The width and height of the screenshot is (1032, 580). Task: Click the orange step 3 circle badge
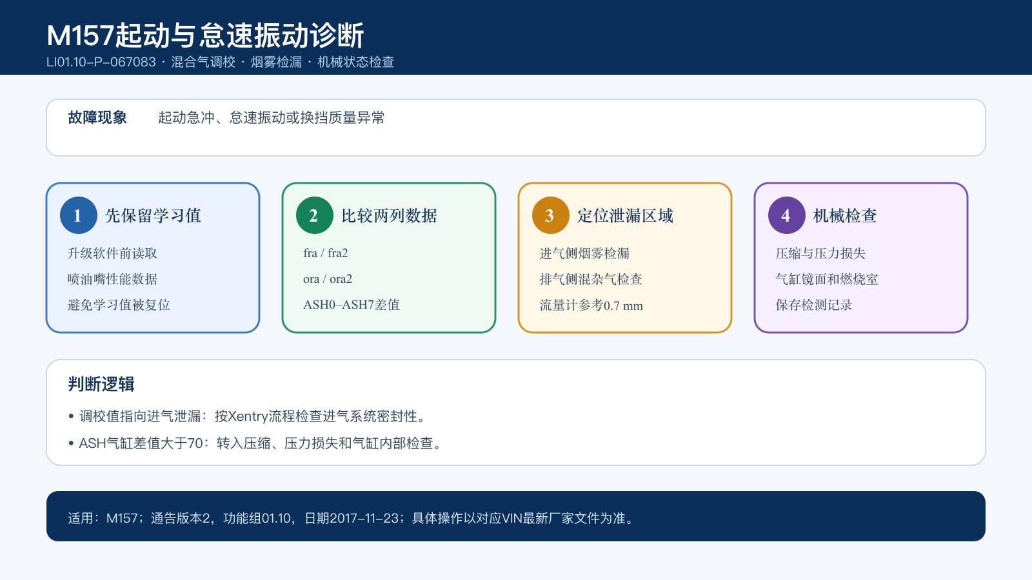[x=550, y=215]
